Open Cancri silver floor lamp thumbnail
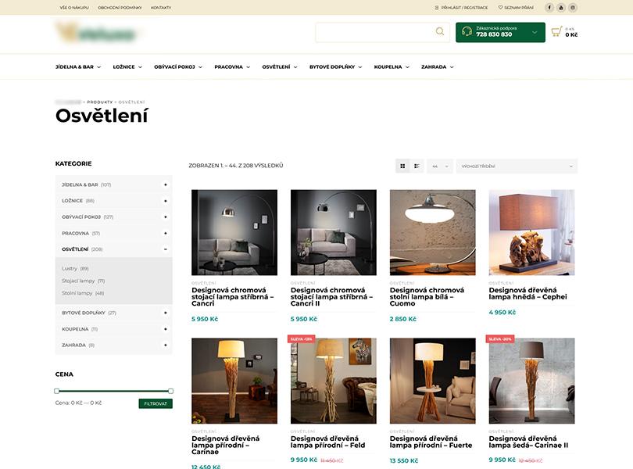 tap(234, 233)
